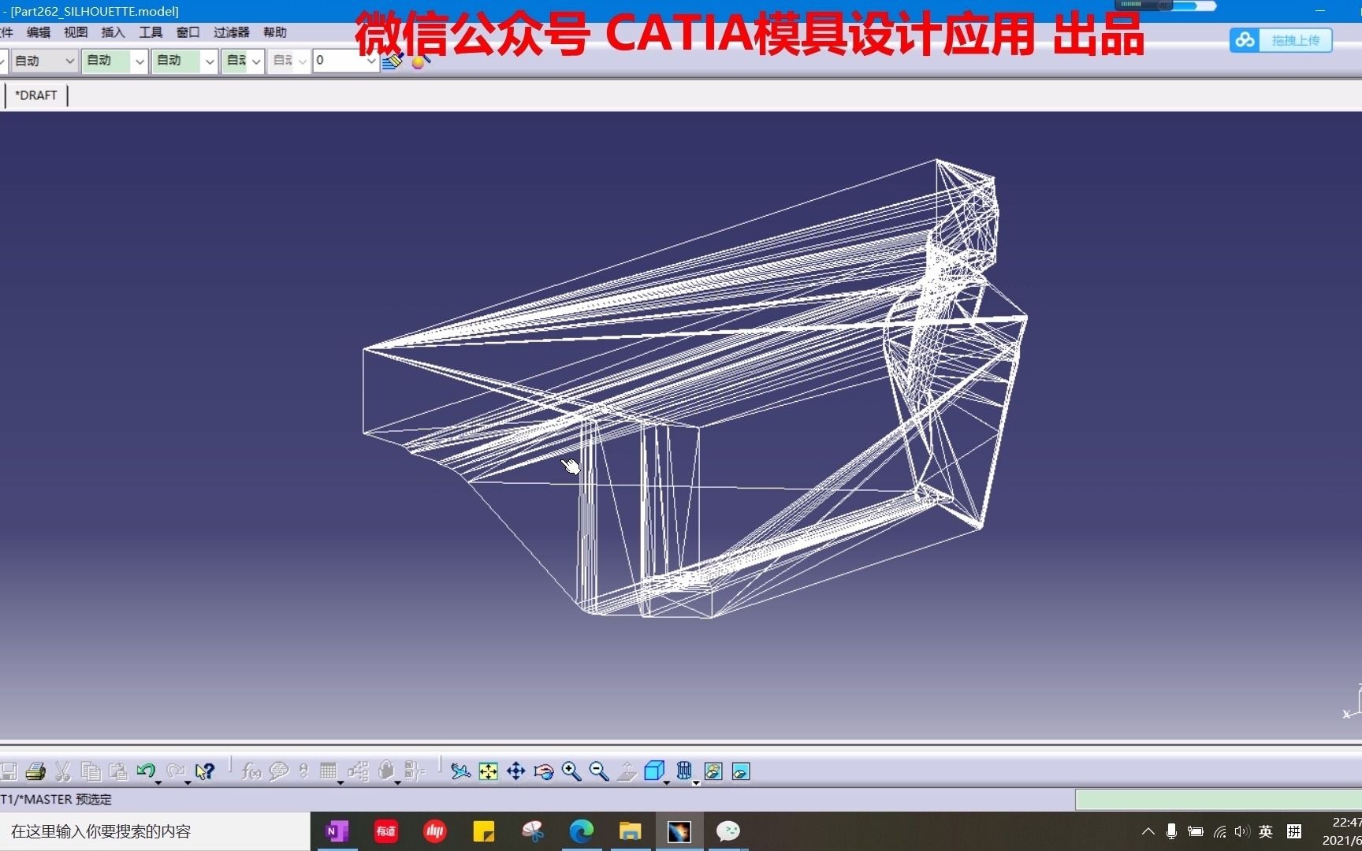Activate the What's This help cursor
Viewport: 1362px width, 851px height.
coord(204,771)
